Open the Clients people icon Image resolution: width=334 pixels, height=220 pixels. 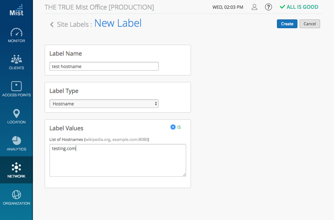(16, 59)
